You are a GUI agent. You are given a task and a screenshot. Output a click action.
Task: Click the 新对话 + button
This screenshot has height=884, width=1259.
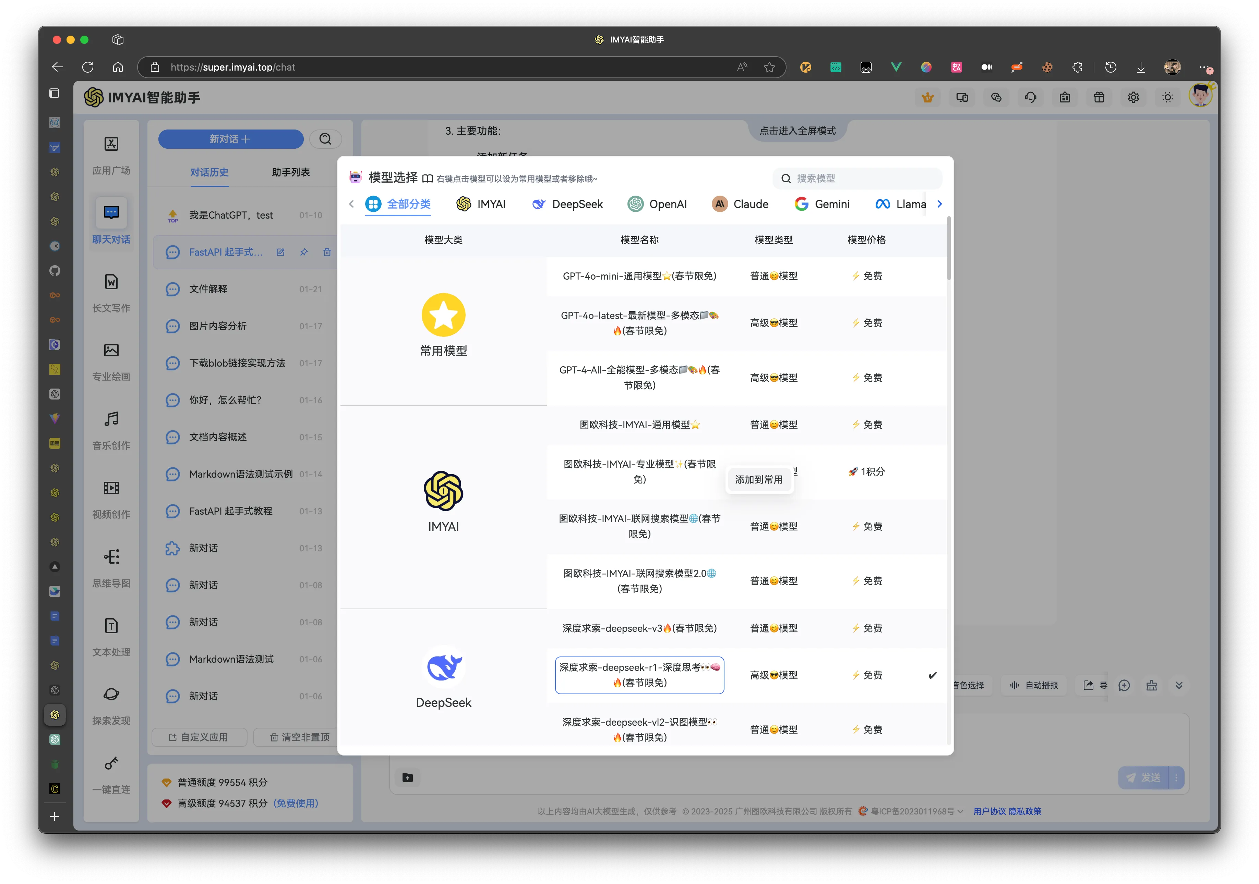pyautogui.click(x=231, y=139)
